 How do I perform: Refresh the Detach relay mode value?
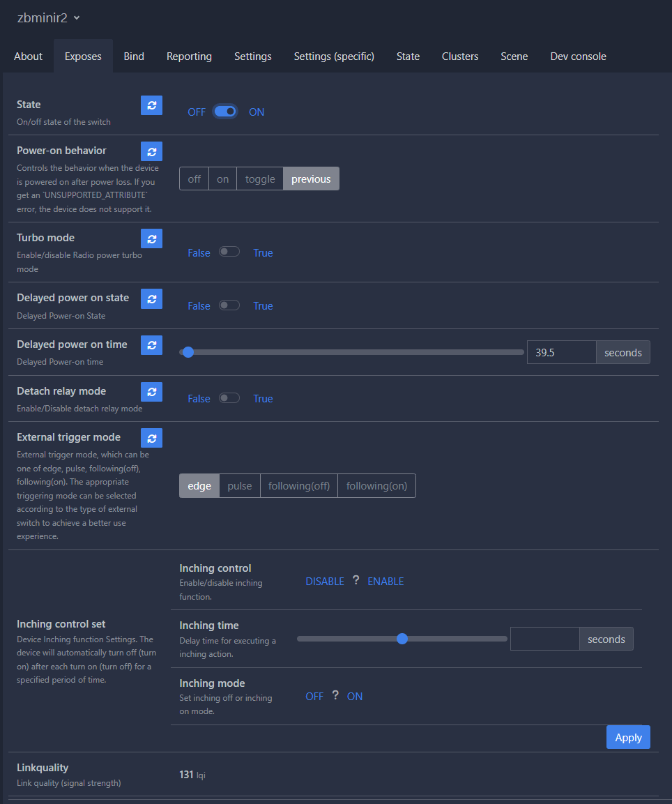point(151,392)
